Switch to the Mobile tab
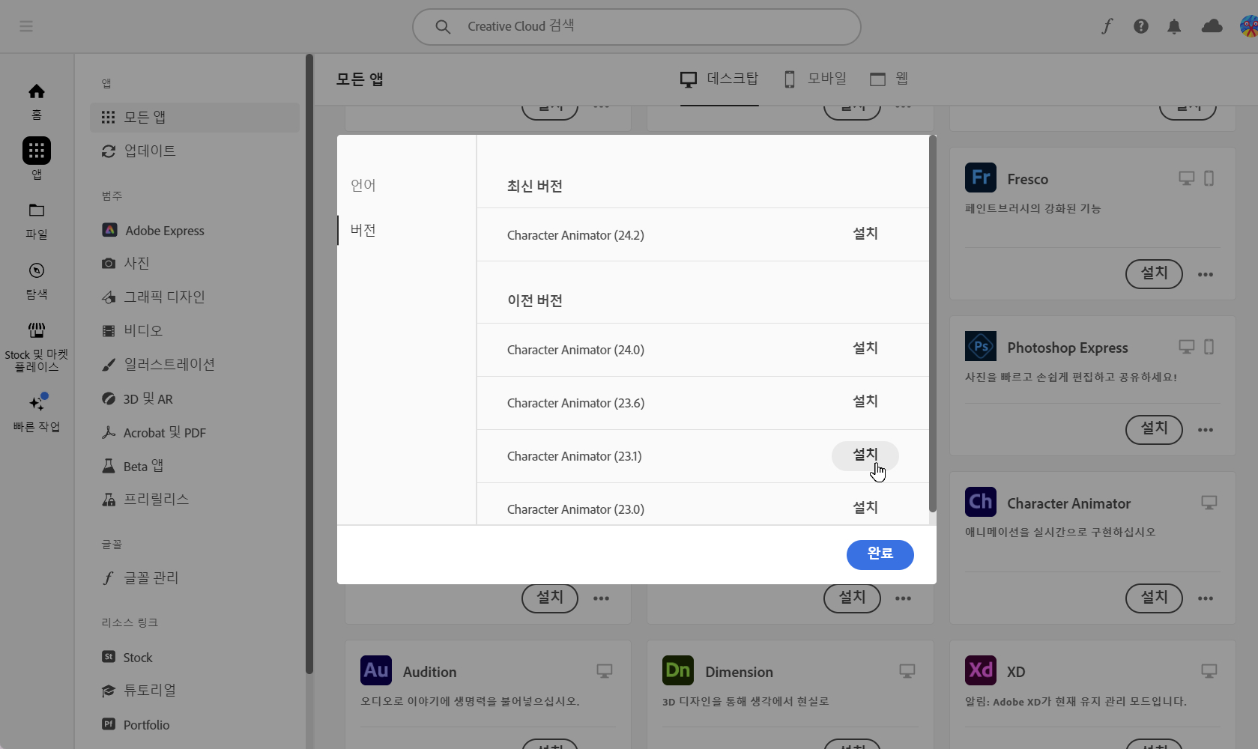This screenshot has height=749, width=1258. [814, 79]
